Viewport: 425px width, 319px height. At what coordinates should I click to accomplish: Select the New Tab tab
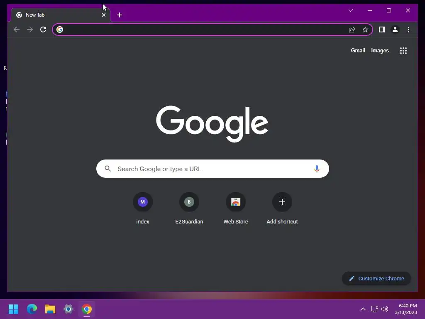coord(61,15)
